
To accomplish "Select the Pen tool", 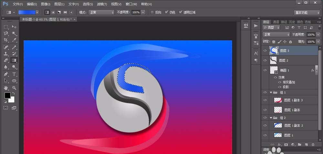I will 6,74.
